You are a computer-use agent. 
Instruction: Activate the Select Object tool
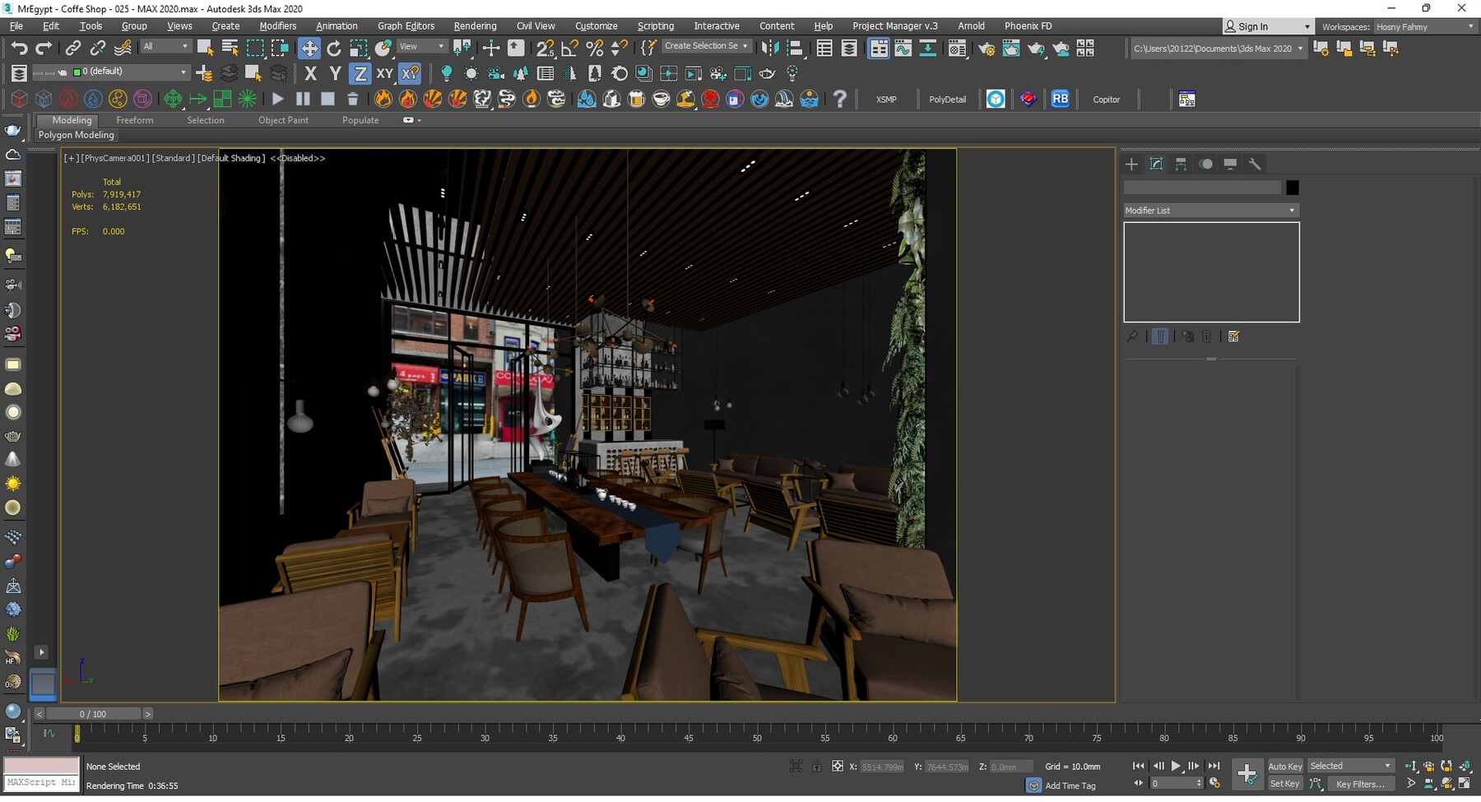[x=205, y=48]
